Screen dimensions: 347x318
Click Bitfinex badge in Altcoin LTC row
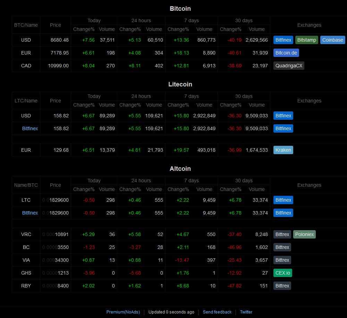283,200
